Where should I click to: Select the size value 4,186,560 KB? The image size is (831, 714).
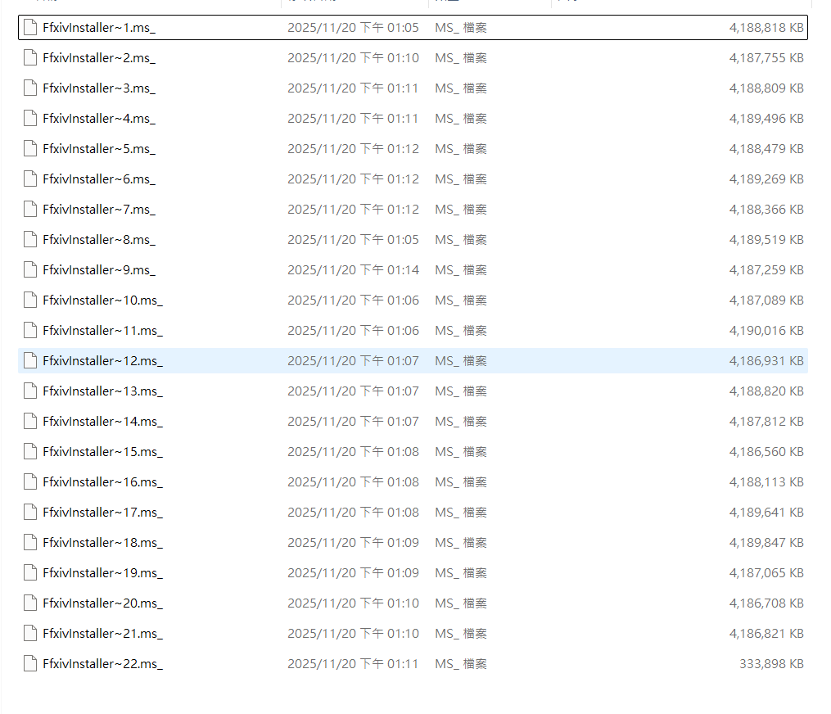click(x=766, y=452)
